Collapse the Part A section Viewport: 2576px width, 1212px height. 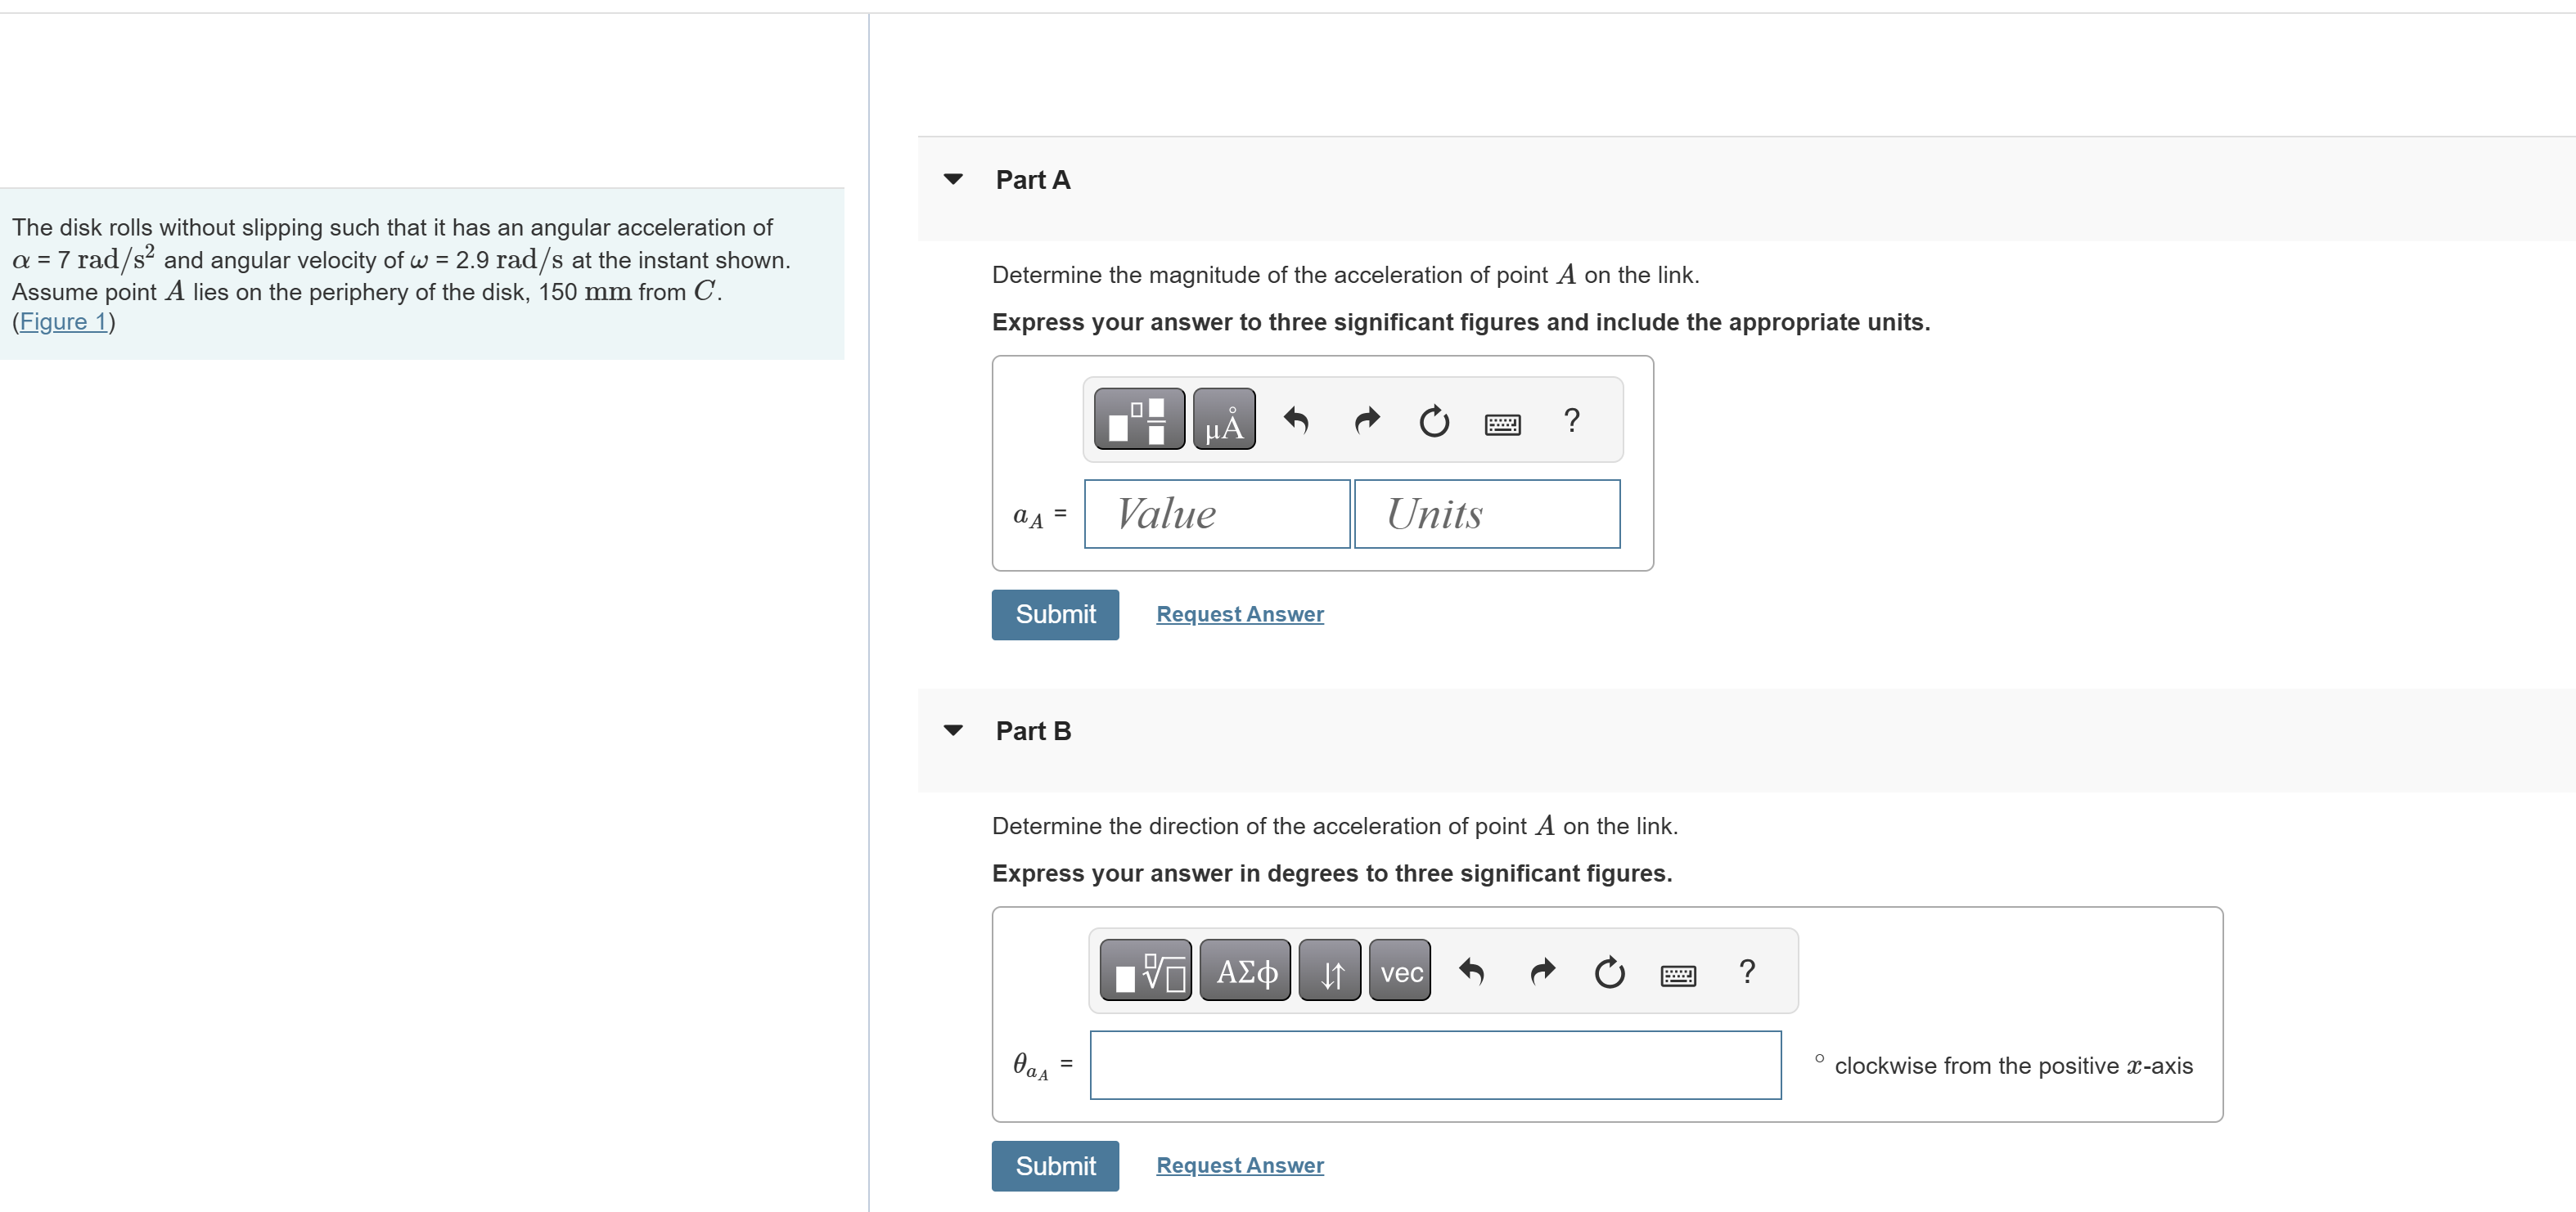954,179
